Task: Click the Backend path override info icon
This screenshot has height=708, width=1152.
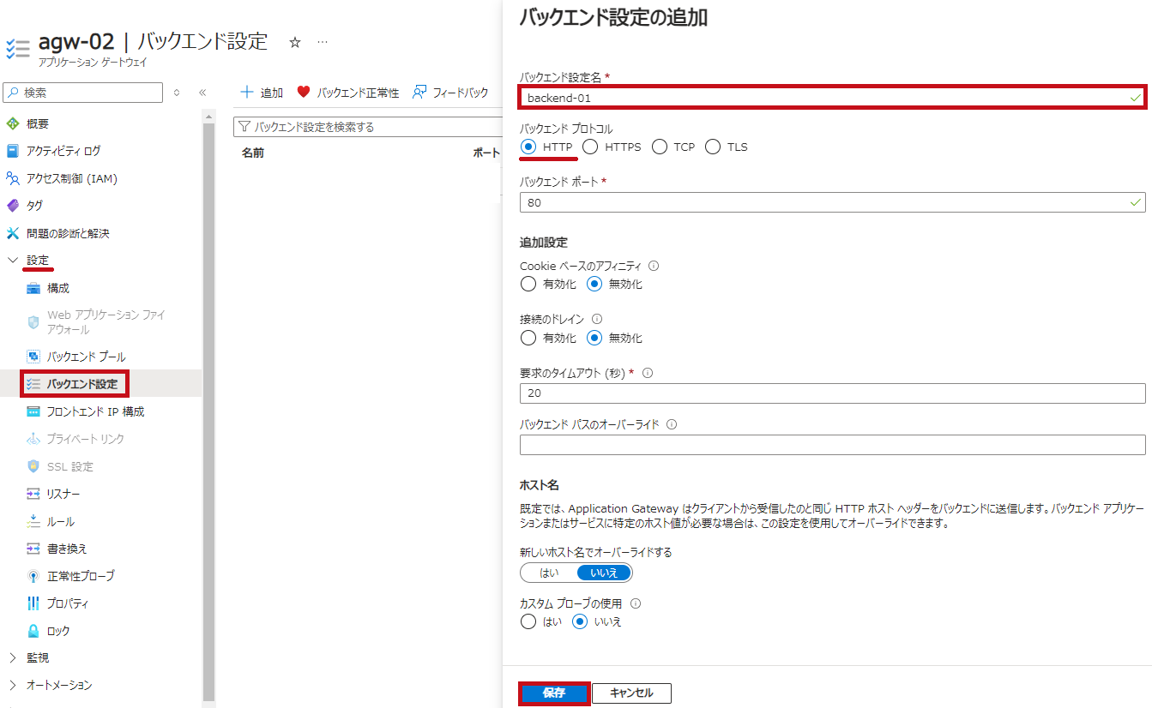Action: (672, 424)
